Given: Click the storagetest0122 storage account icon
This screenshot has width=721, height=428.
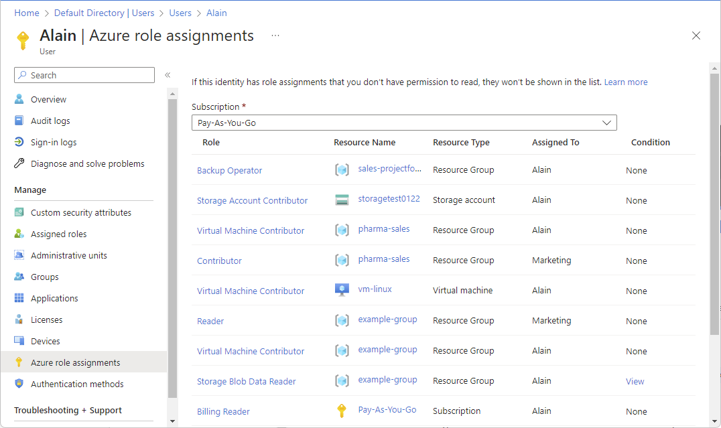Looking at the screenshot, I should click(342, 200).
